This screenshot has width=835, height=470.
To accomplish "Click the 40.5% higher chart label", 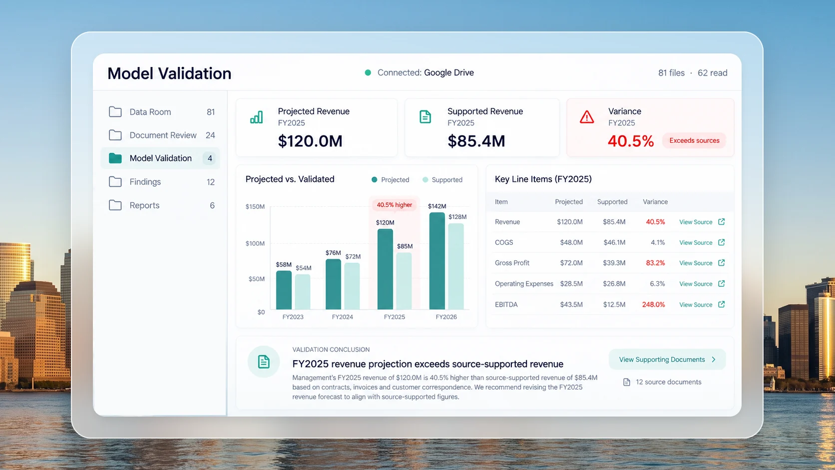I will pos(394,205).
